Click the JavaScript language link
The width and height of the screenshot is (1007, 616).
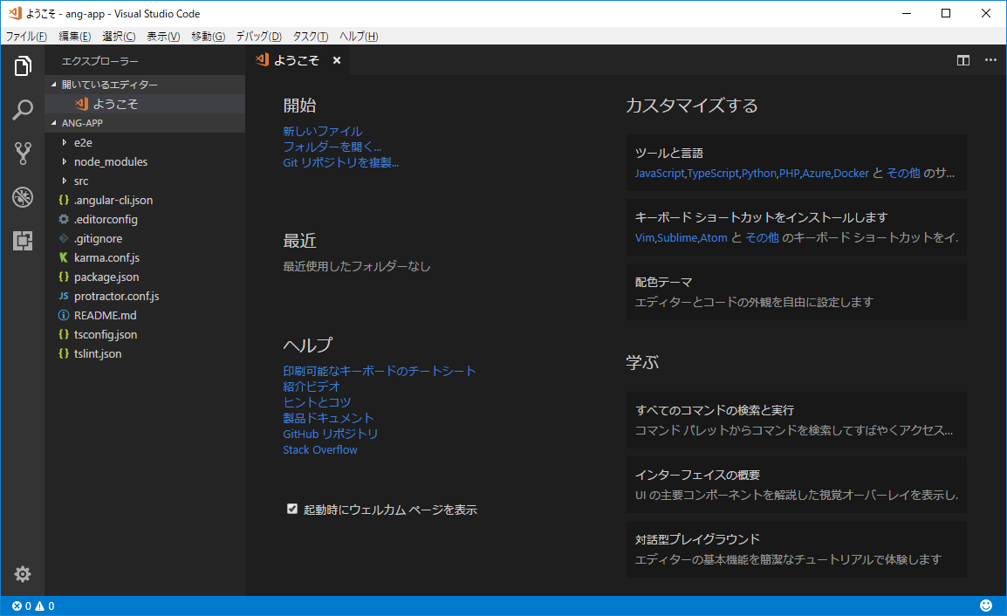(660, 174)
